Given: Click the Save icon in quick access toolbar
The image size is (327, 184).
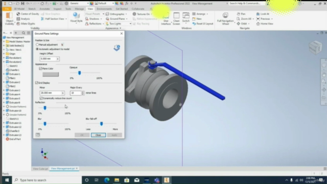Looking at the screenshot, I should [22, 4].
